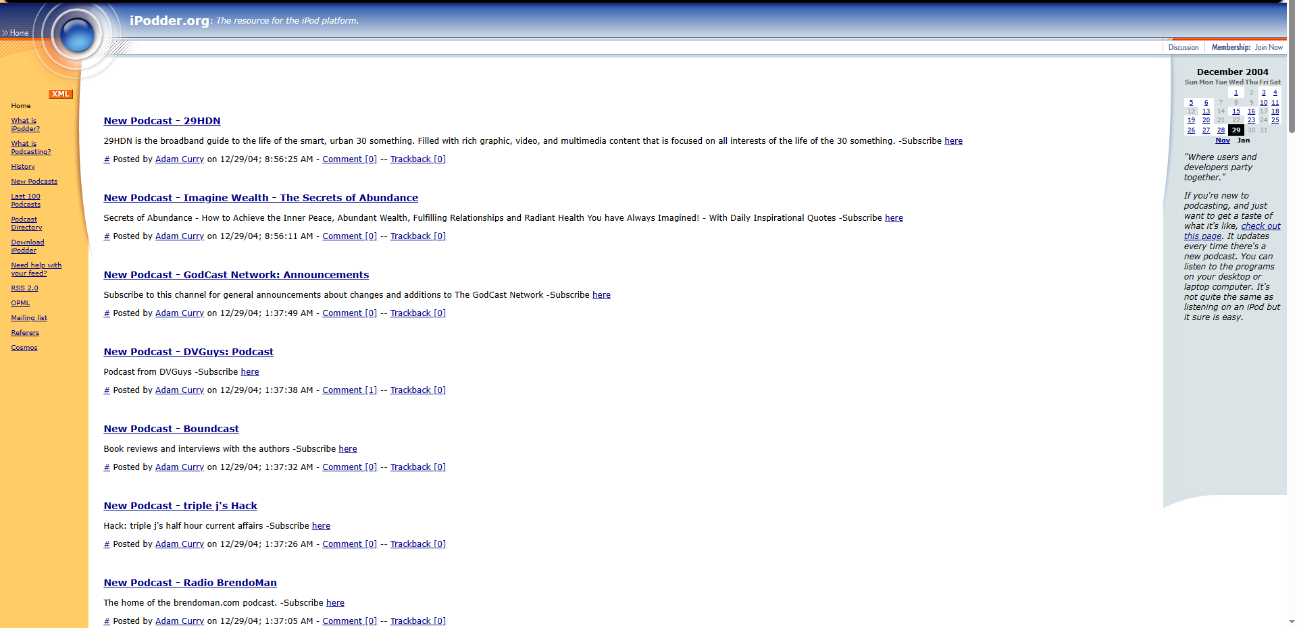The width and height of the screenshot is (1297, 628).
Task: Open the RSS 2.0 feed link
Action: (x=24, y=288)
